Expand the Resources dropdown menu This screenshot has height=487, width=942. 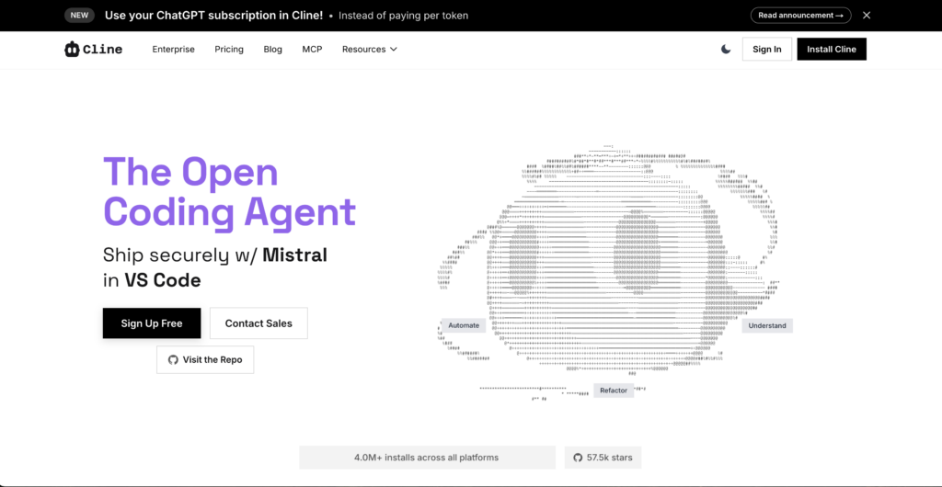[369, 50]
